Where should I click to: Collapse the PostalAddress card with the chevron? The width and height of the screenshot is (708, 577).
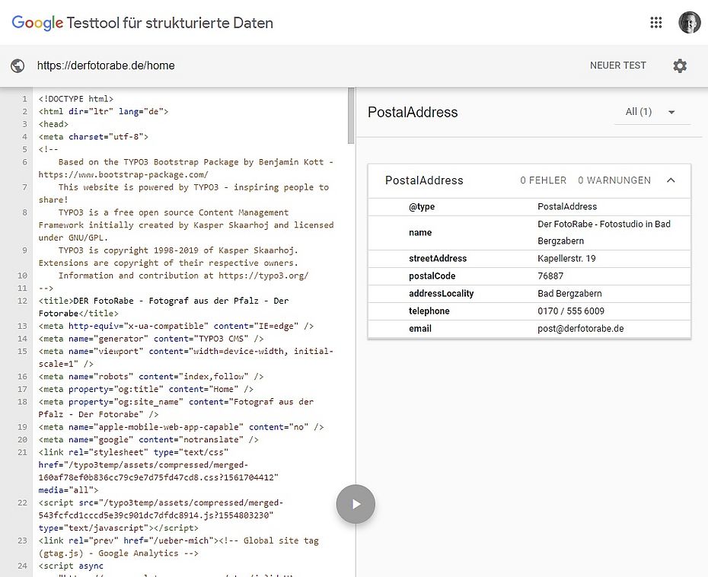[671, 180]
